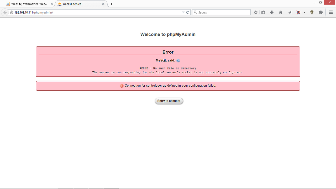Click the light bulb toolbar icon
The width and height of the screenshot is (336, 189).
(312, 12)
